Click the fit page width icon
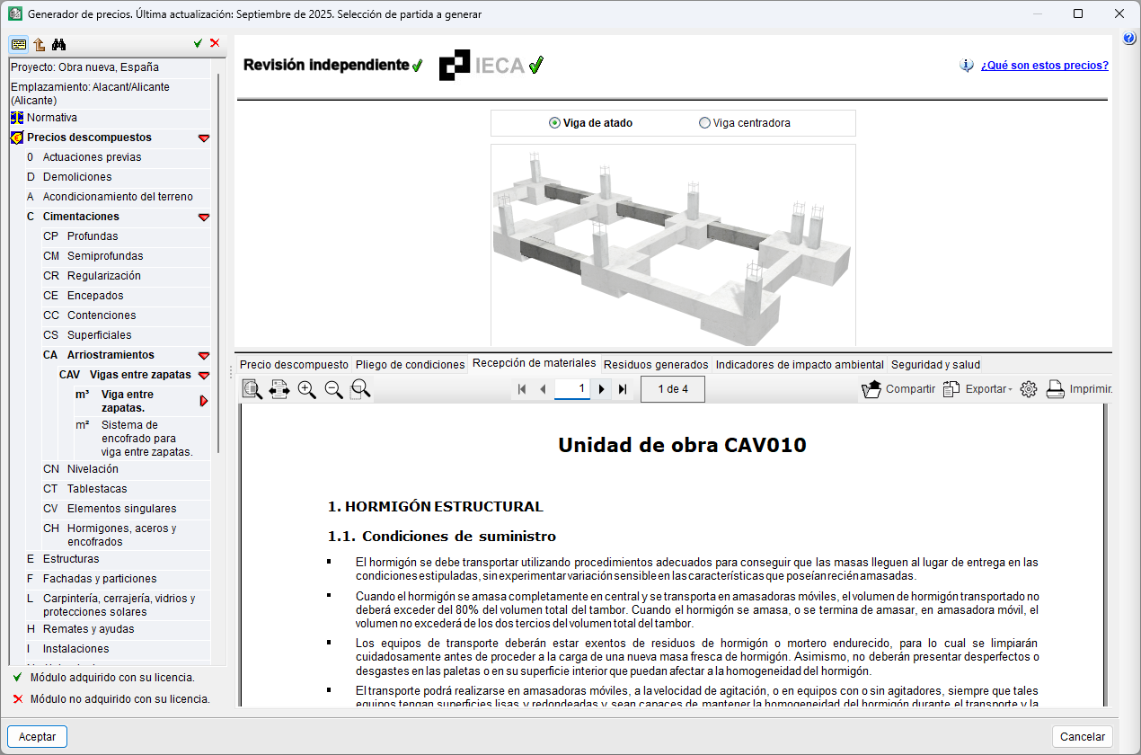The height and width of the screenshot is (755, 1141). click(x=279, y=389)
